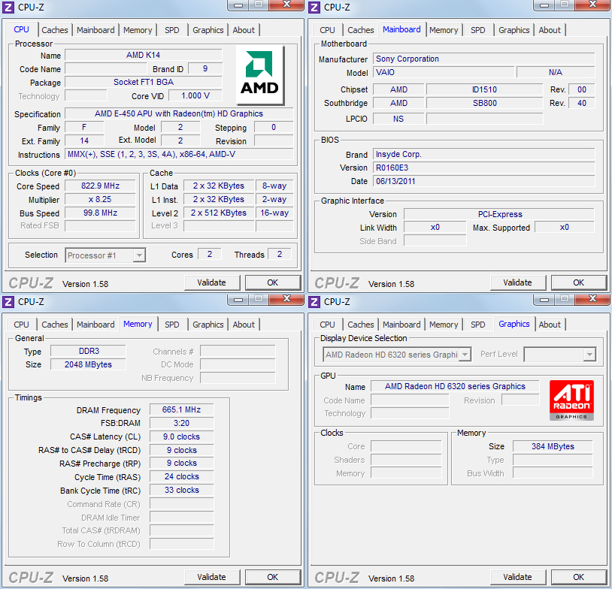Click the Core VID value 1.000 V
This screenshot has height=589, width=612.
(195, 95)
